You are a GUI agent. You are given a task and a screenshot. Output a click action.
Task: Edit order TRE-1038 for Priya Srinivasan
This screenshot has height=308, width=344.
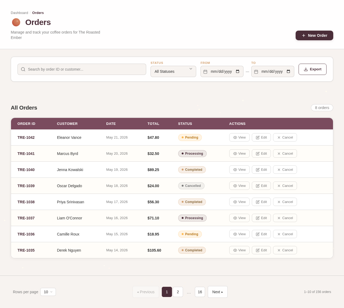(x=261, y=202)
